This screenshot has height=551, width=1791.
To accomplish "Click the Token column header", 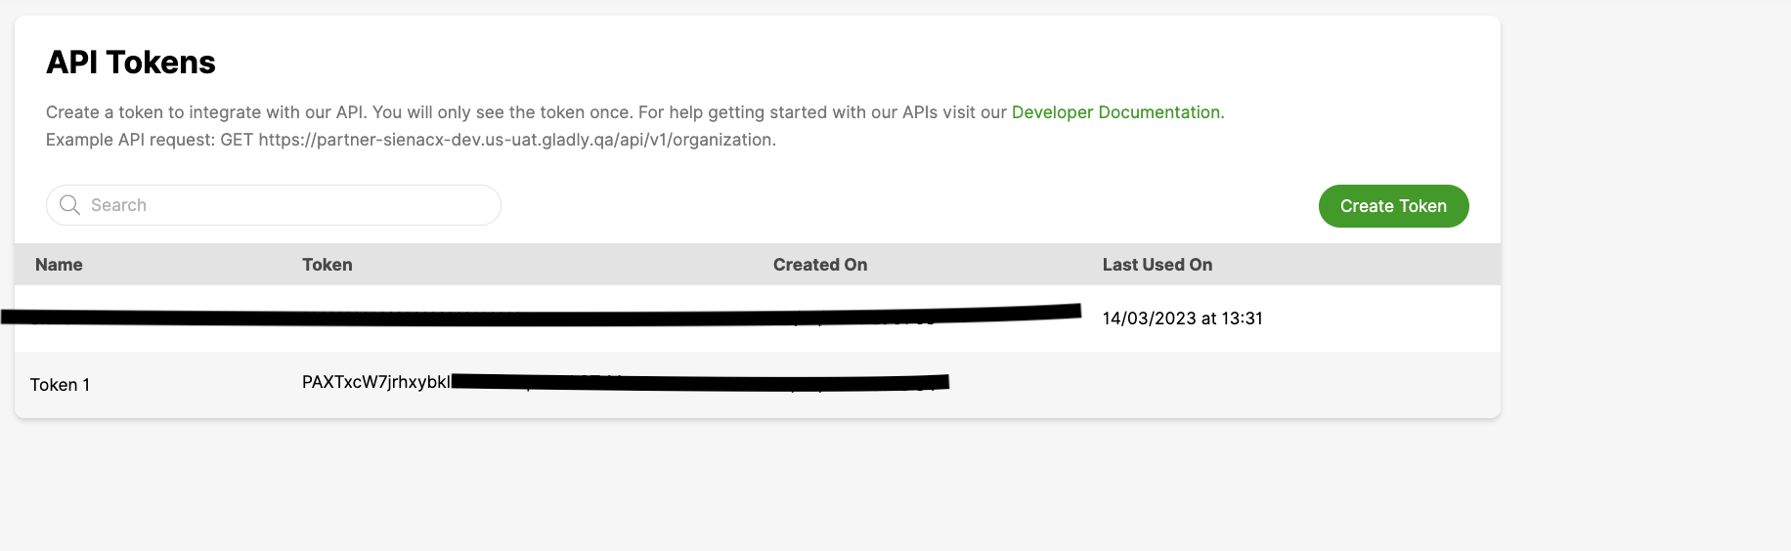I will [x=328, y=265].
